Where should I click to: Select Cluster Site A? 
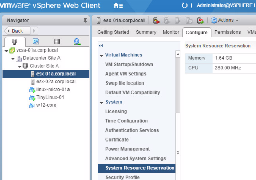point(44,66)
